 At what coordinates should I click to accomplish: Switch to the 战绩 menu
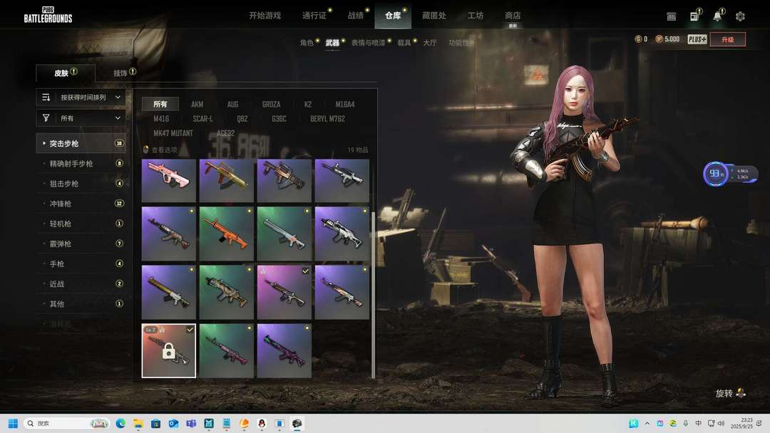coord(356,16)
